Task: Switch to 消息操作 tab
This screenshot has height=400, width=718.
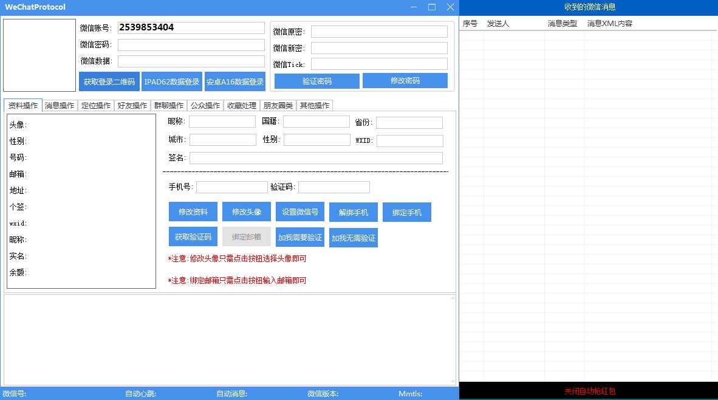Action: tap(60, 105)
